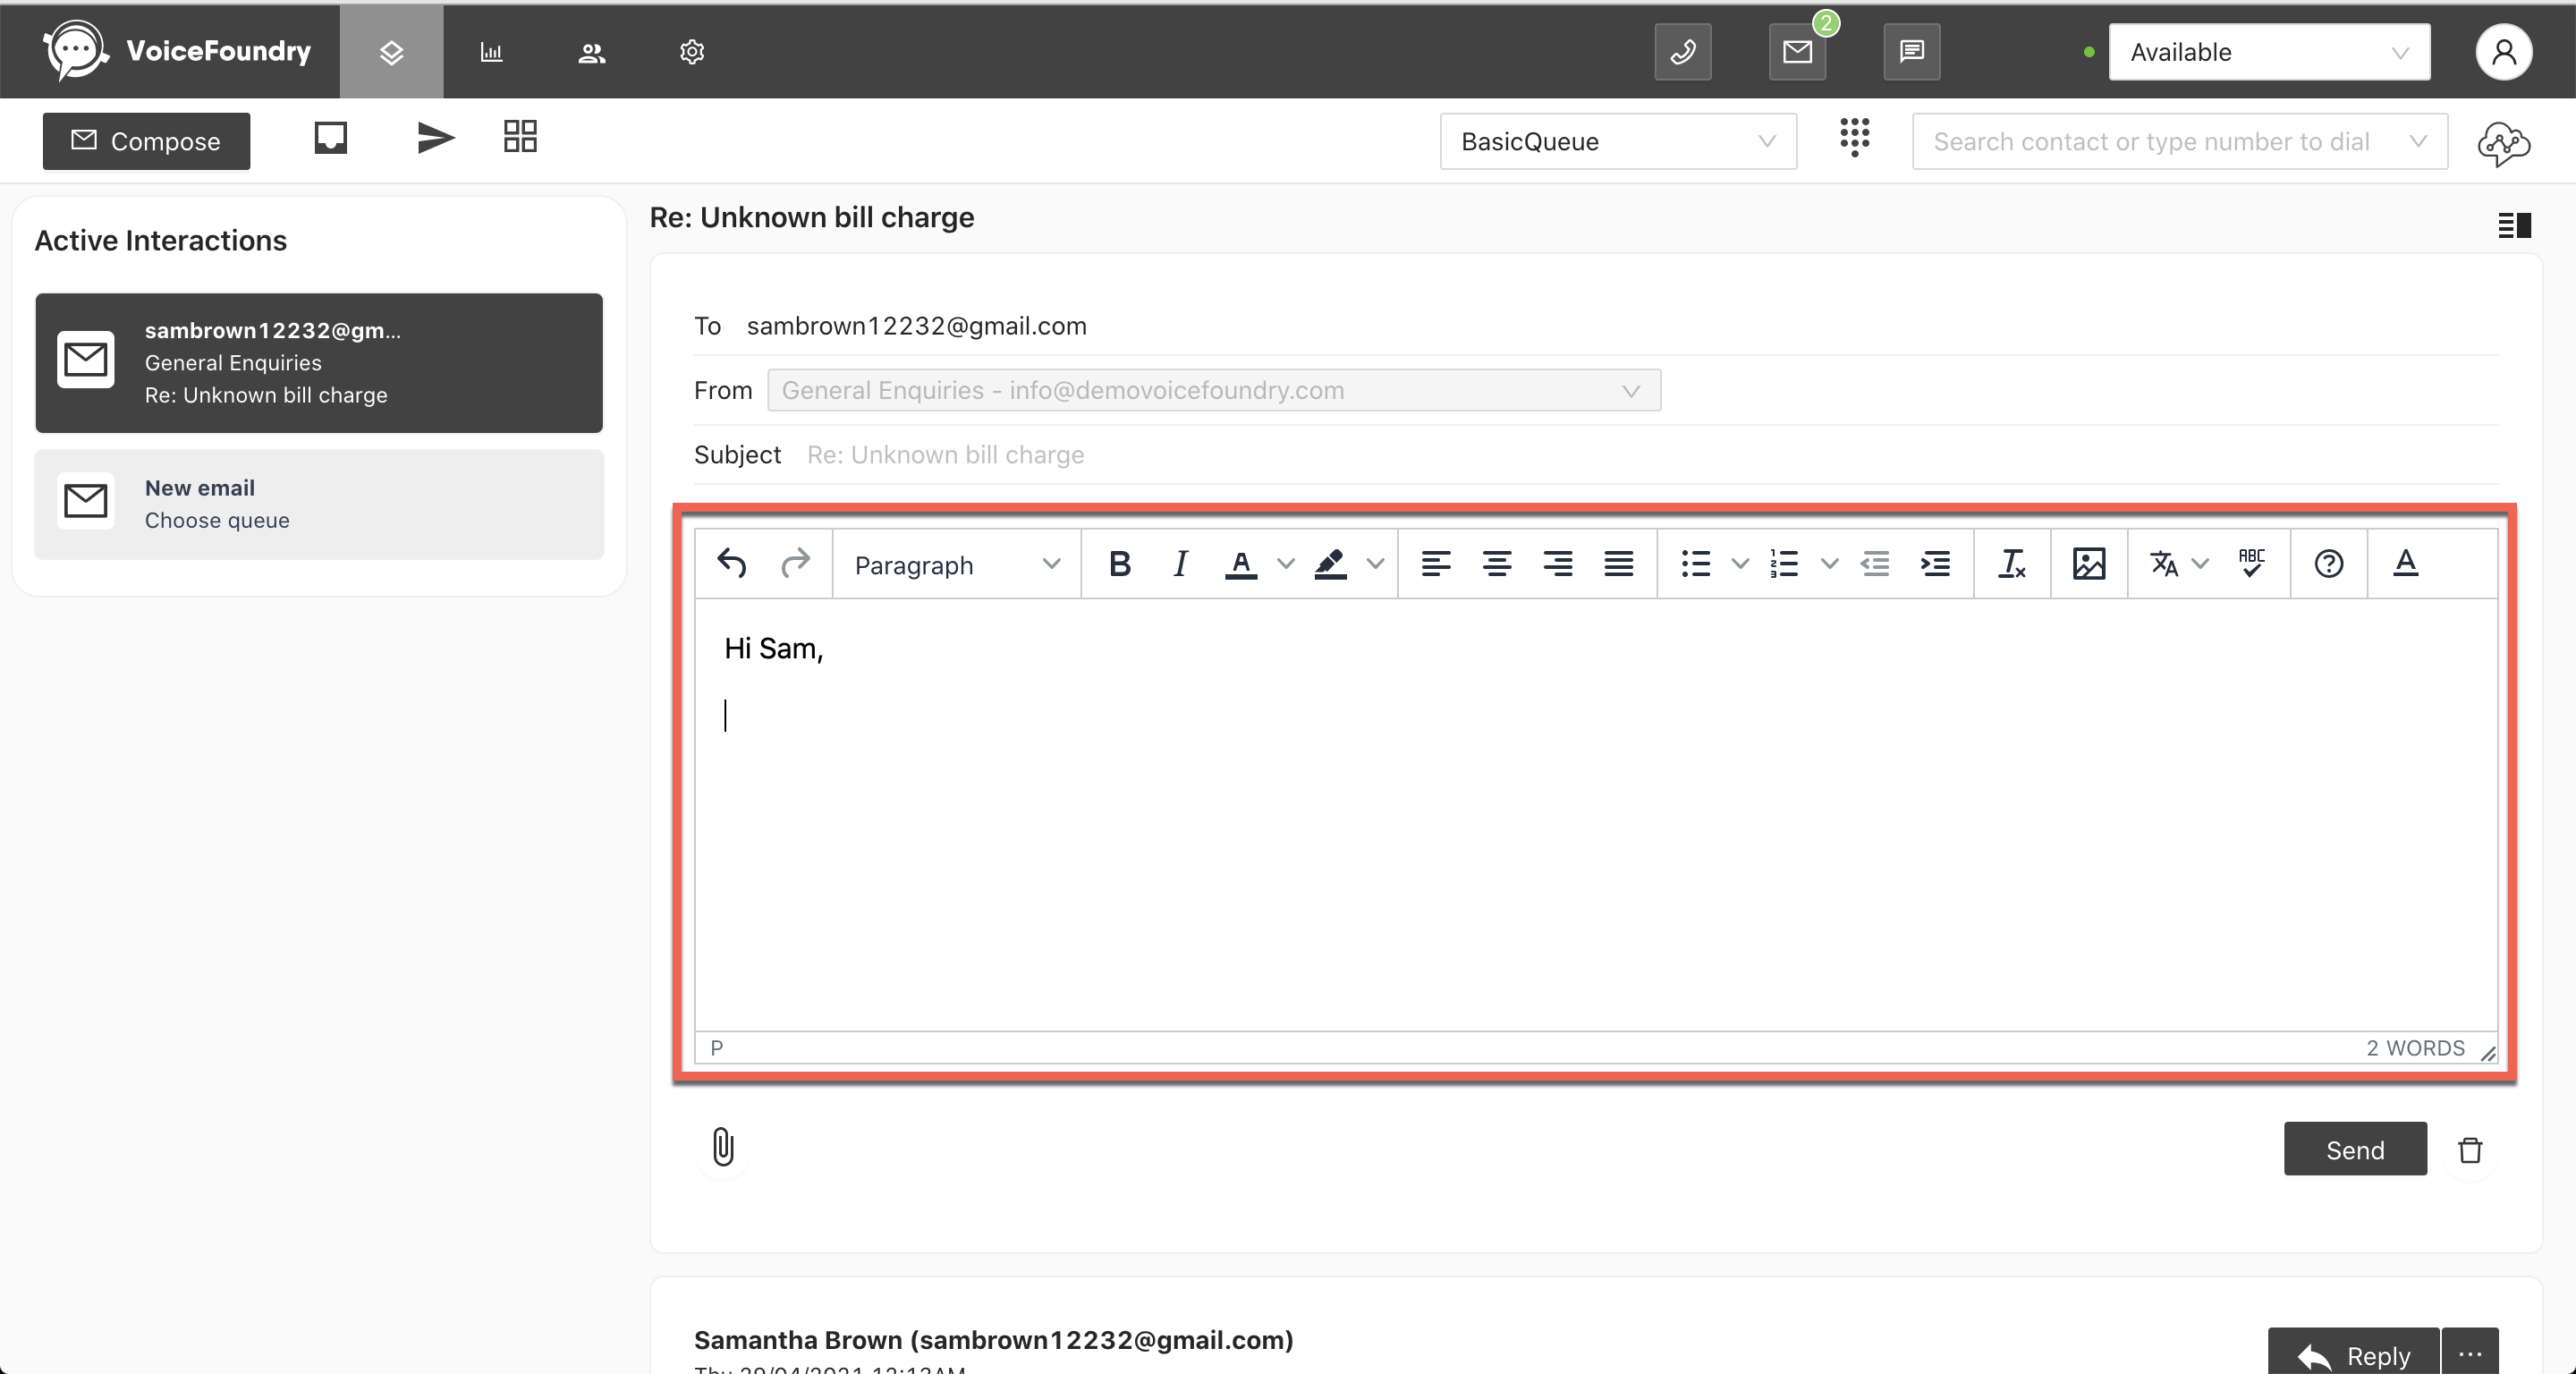
Task: Open the Paragraph format dropdown
Action: [x=956, y=565]
